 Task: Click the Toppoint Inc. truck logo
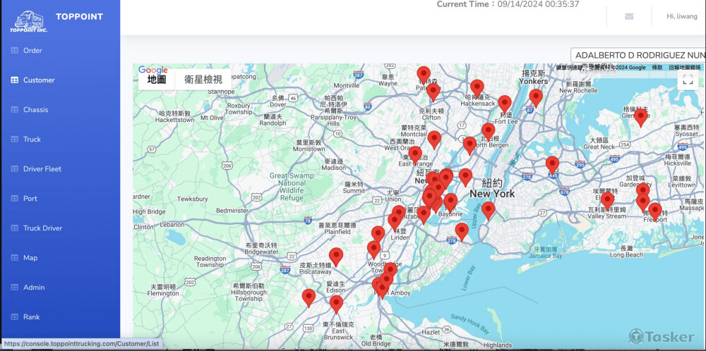pyautogui.click(x=29, y=21)
